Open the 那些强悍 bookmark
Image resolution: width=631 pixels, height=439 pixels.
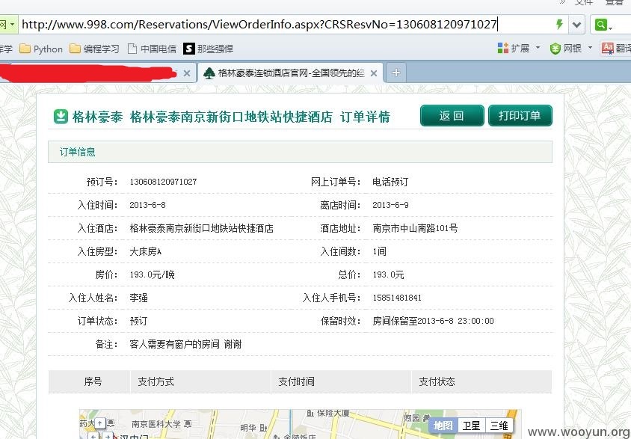[208, 49]
